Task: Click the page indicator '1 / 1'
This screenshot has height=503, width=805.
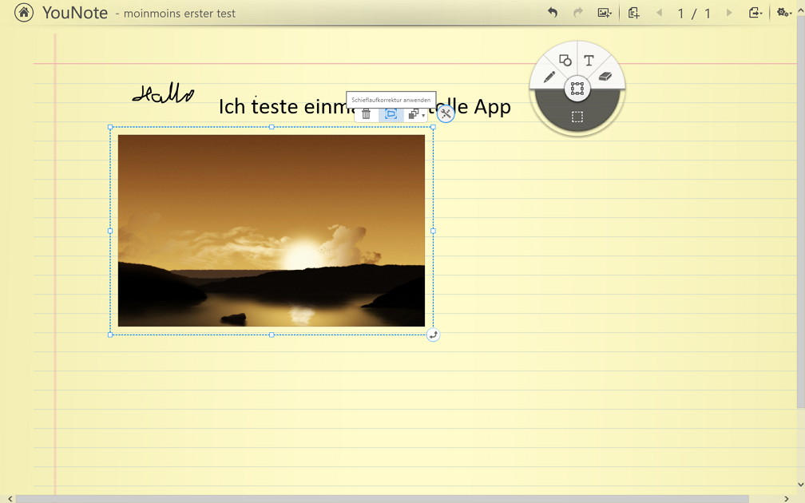Action: (694, 14)
